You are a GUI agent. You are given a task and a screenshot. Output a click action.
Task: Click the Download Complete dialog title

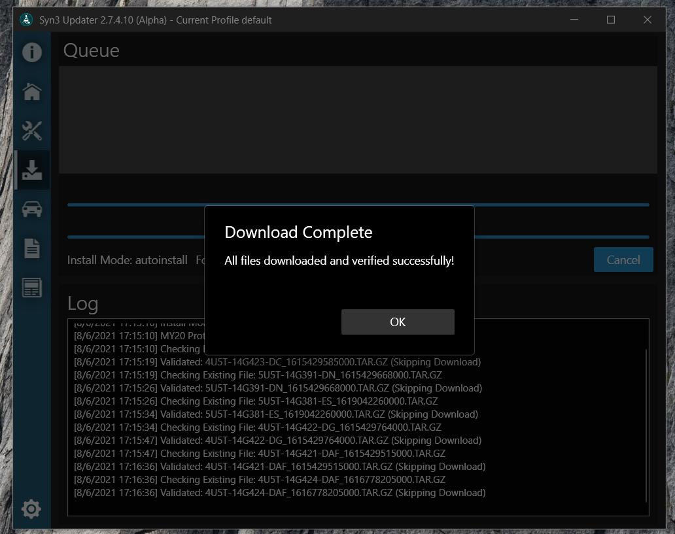tap(298, 232)
